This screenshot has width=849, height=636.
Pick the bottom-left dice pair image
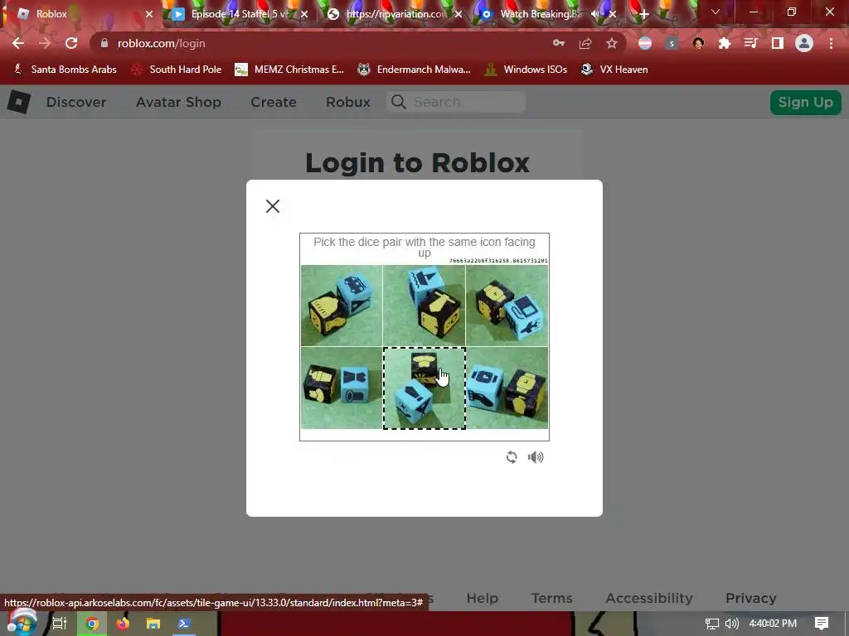click(x=342, y=388)
